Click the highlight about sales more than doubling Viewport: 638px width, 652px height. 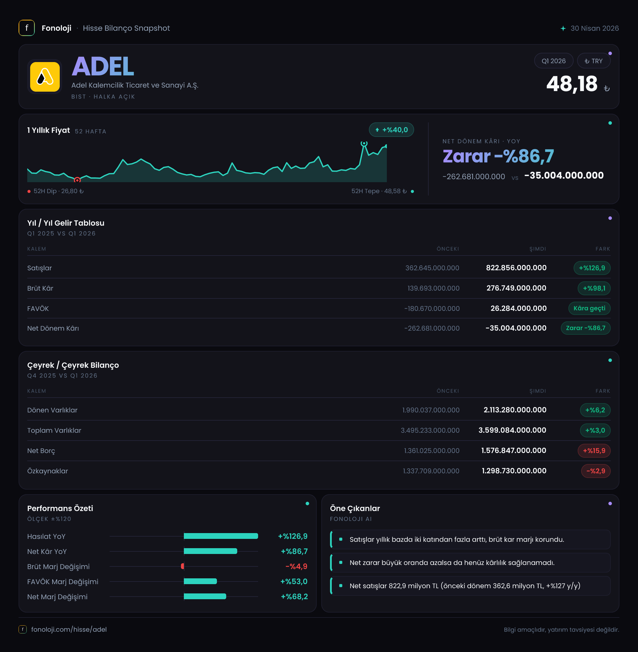(470, 539)
